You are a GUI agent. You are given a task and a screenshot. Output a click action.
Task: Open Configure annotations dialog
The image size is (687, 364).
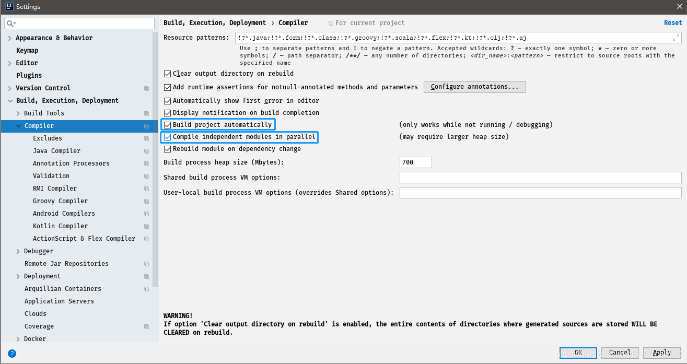(x=474, y=87)
